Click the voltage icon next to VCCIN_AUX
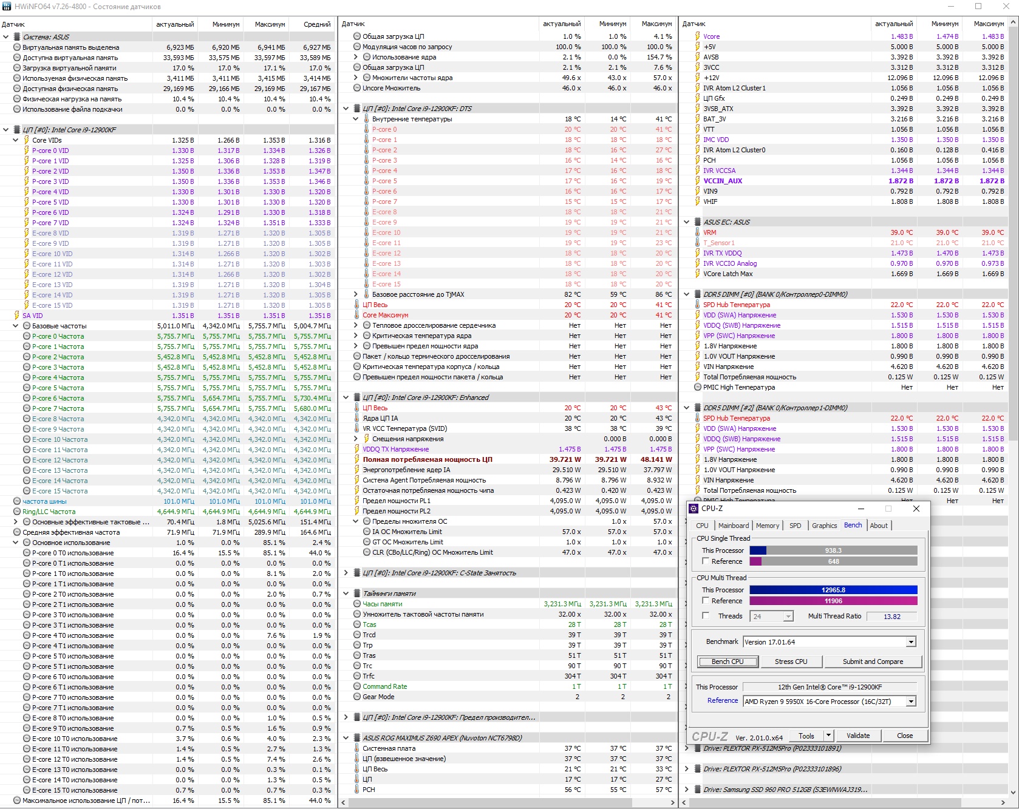 (x=698, y=181)
